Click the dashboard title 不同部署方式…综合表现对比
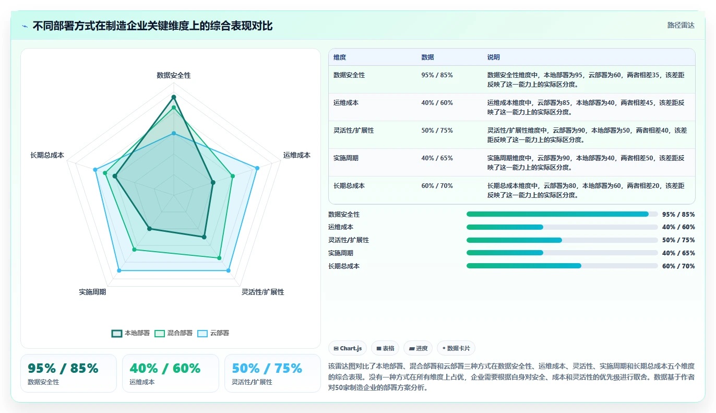 152,26
